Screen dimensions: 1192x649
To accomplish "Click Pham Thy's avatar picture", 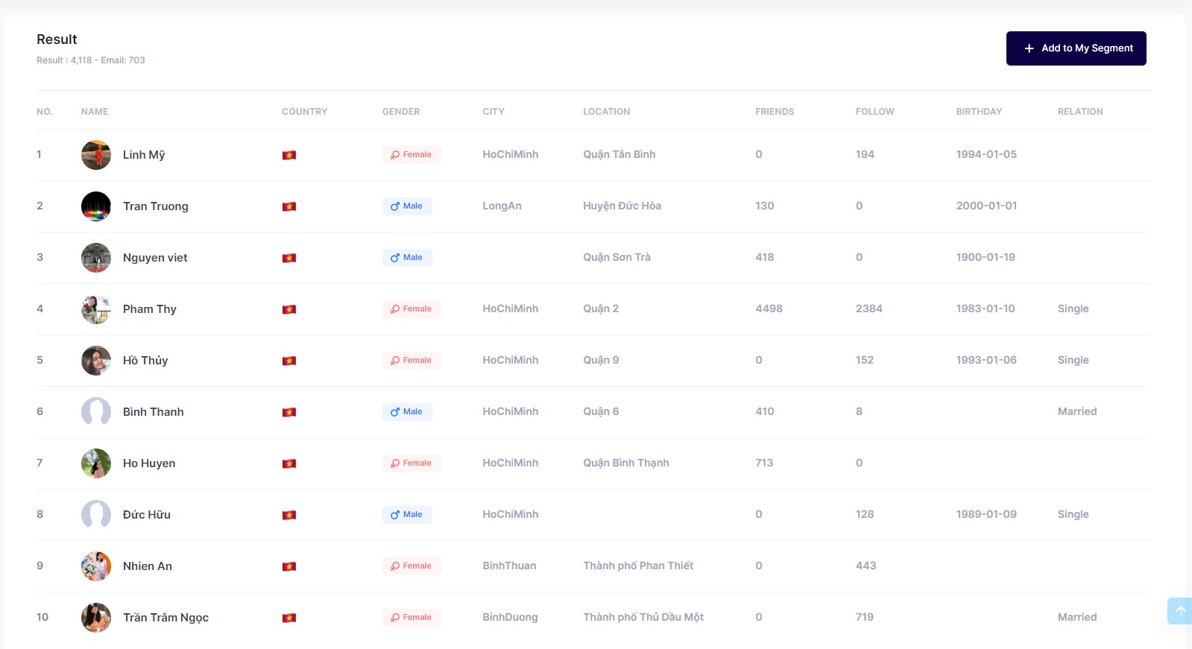I will 96,309.
